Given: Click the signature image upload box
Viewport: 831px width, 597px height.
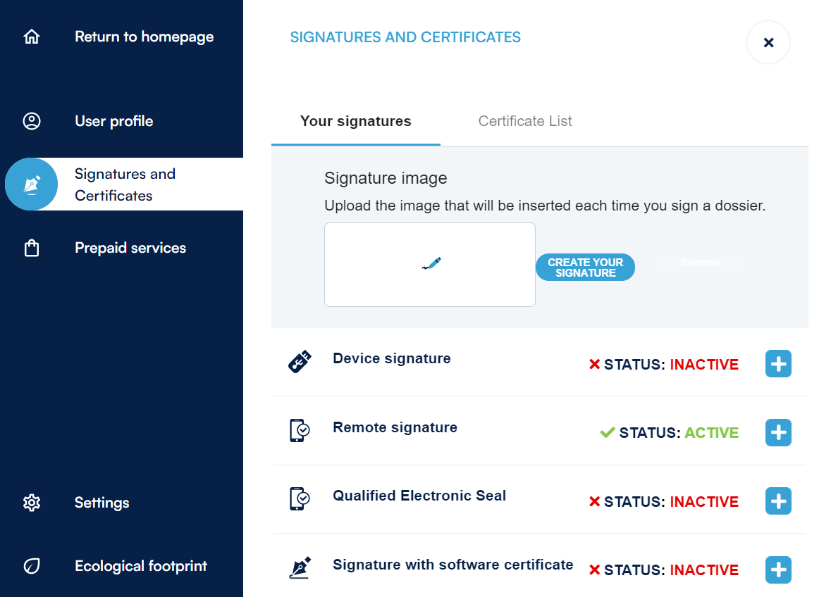Looking at the screenshot, I should pos(429,265).
